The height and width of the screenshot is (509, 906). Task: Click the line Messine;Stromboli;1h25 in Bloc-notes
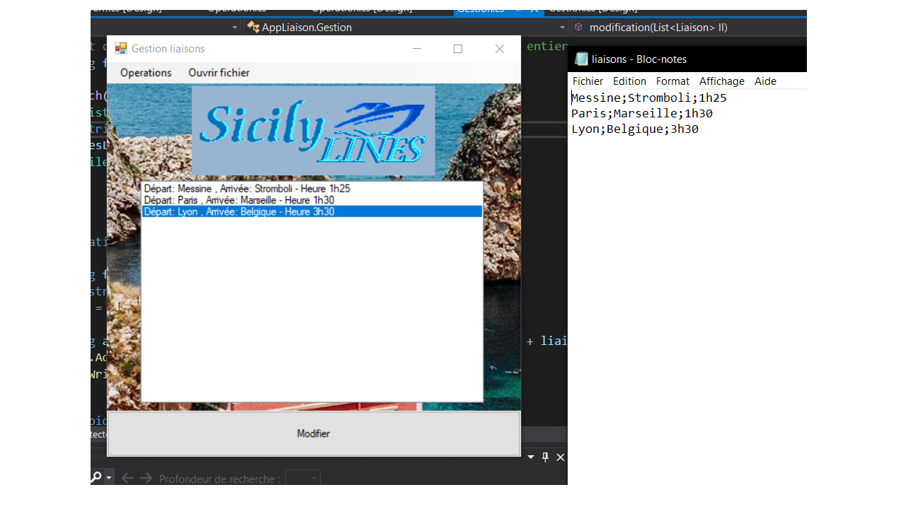(x=649, y=98)
